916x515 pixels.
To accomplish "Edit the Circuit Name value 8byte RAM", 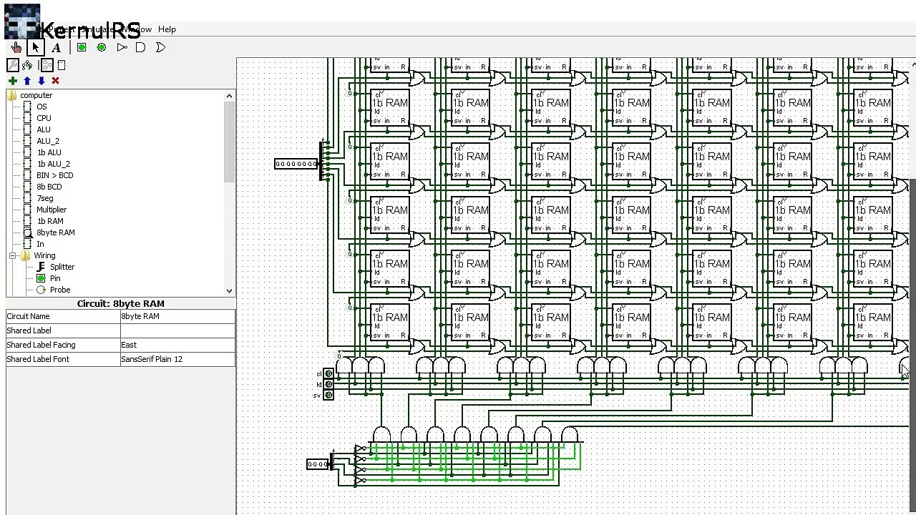I will pos(177,316).
